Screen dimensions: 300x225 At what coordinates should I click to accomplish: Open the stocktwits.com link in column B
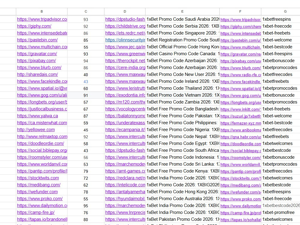[38, 178]
